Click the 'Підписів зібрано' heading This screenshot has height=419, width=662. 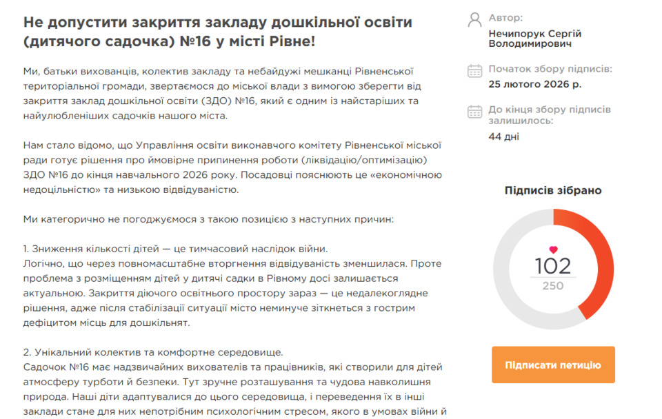click(553, 190)
